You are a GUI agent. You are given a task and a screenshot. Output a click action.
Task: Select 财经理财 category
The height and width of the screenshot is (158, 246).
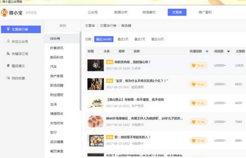pyautogui.click(x=57, y=95)
